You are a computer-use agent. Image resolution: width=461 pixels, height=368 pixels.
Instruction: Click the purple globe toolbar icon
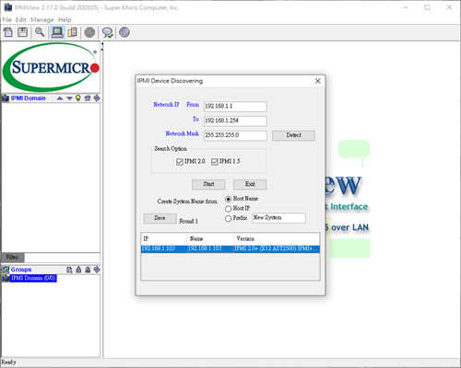click(124, 32)
